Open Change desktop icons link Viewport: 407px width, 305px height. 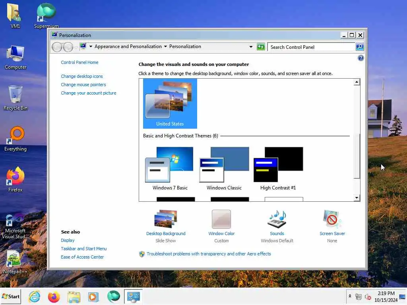click(x=82, y=76)
